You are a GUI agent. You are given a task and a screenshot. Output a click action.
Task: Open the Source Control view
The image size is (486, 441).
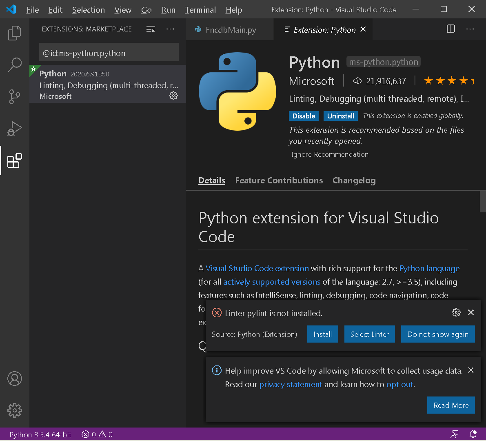tap(14, 97)
